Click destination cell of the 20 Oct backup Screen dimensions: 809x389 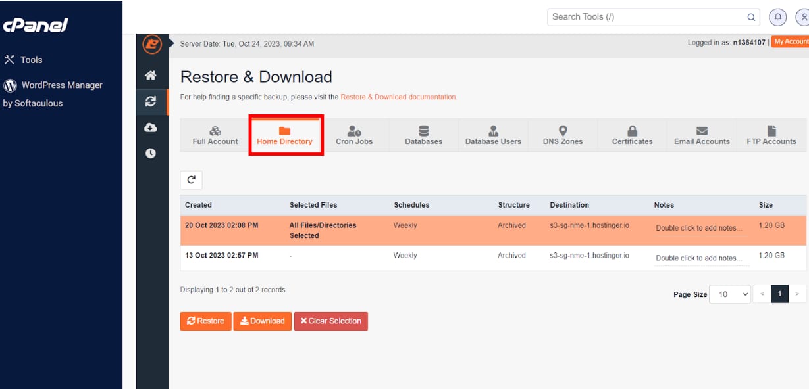click(589, 225)
